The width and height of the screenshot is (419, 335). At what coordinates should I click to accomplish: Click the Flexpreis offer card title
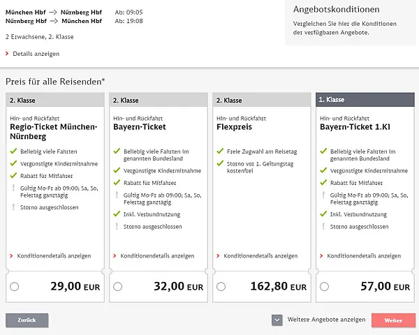[234, 128]
